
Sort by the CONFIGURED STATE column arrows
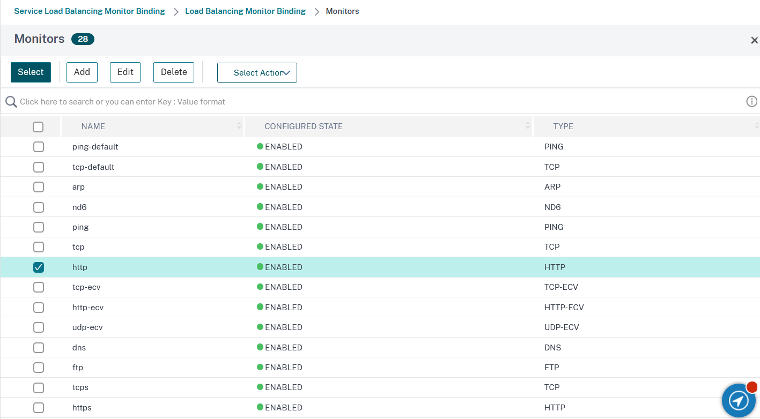[x=528, y=126]
